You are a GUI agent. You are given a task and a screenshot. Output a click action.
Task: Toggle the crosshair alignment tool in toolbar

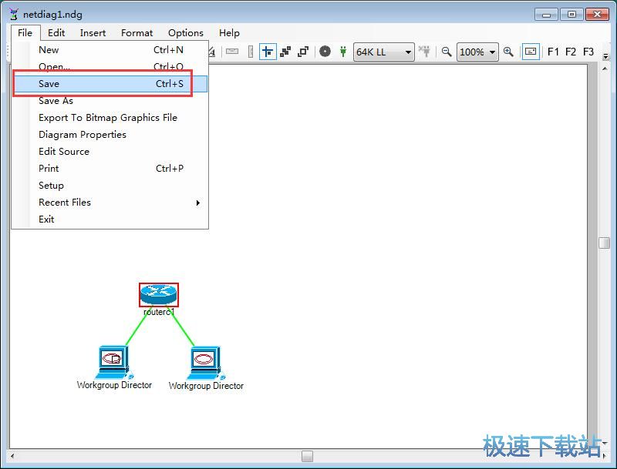coord(268,52)
